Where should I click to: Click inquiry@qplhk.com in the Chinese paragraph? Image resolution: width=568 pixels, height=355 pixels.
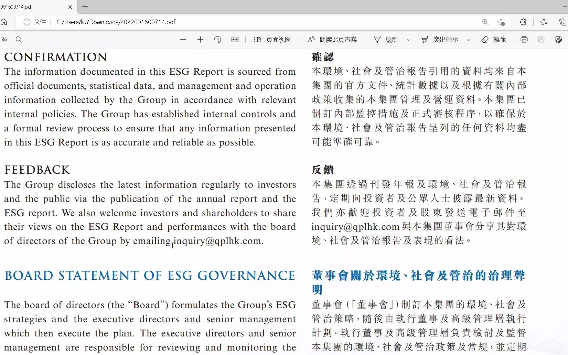(355, 227)
